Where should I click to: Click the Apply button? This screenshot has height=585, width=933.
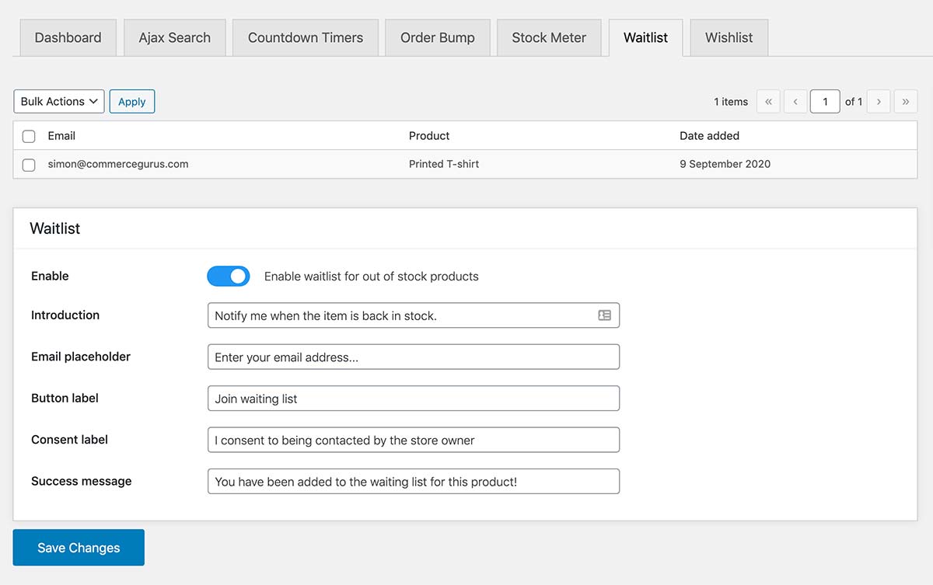(132, 102)
